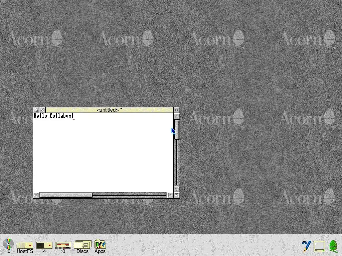This screenshot has width=342, height=256.
Task: Open the Apps folder icon
Action: coord(100,246)
